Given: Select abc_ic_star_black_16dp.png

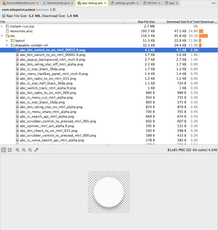Looking at the screenshot, I should tap(109, 102).
